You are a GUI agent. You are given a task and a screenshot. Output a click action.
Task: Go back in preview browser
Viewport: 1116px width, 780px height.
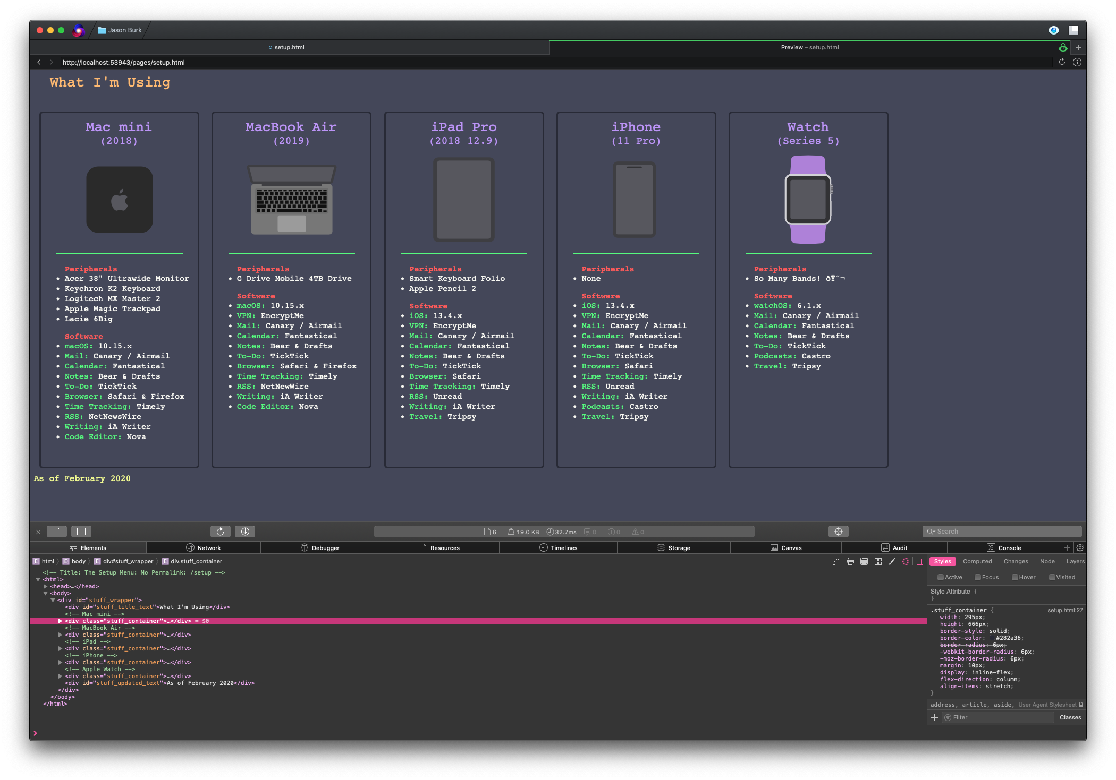[x=39, y=62]
